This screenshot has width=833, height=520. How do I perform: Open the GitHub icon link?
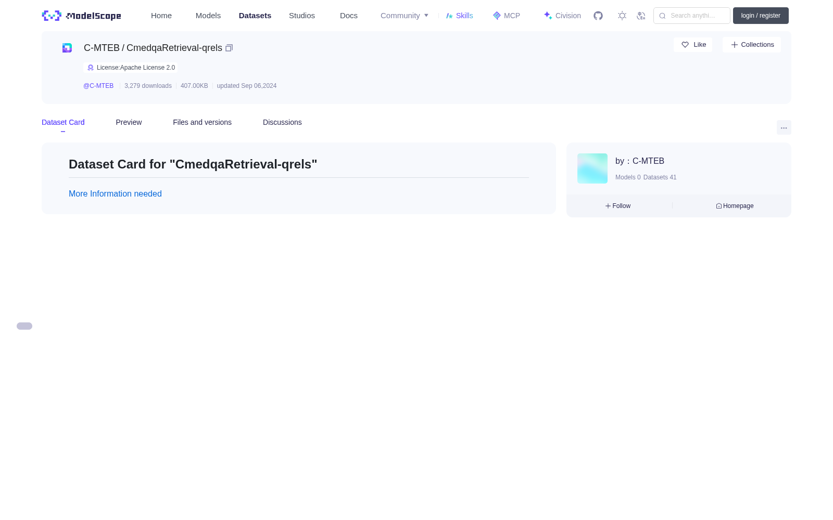598,16
